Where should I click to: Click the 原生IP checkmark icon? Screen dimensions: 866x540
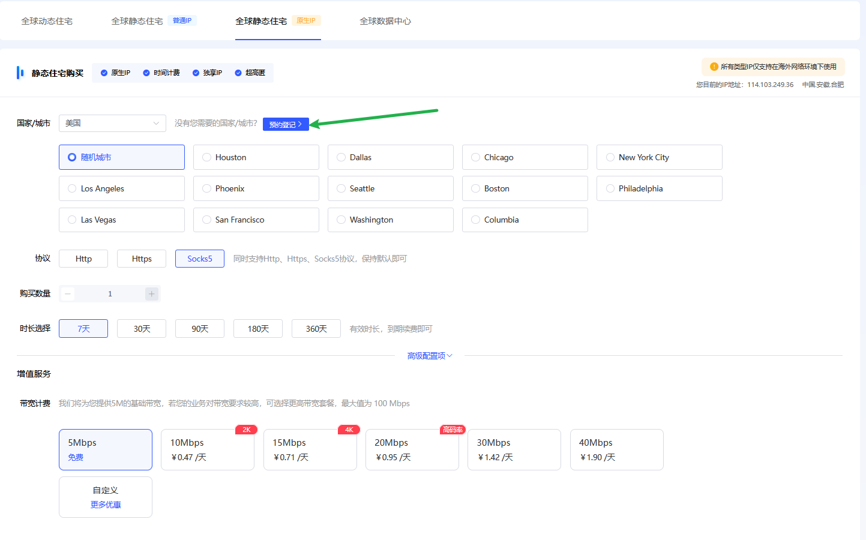coord(104,73)
